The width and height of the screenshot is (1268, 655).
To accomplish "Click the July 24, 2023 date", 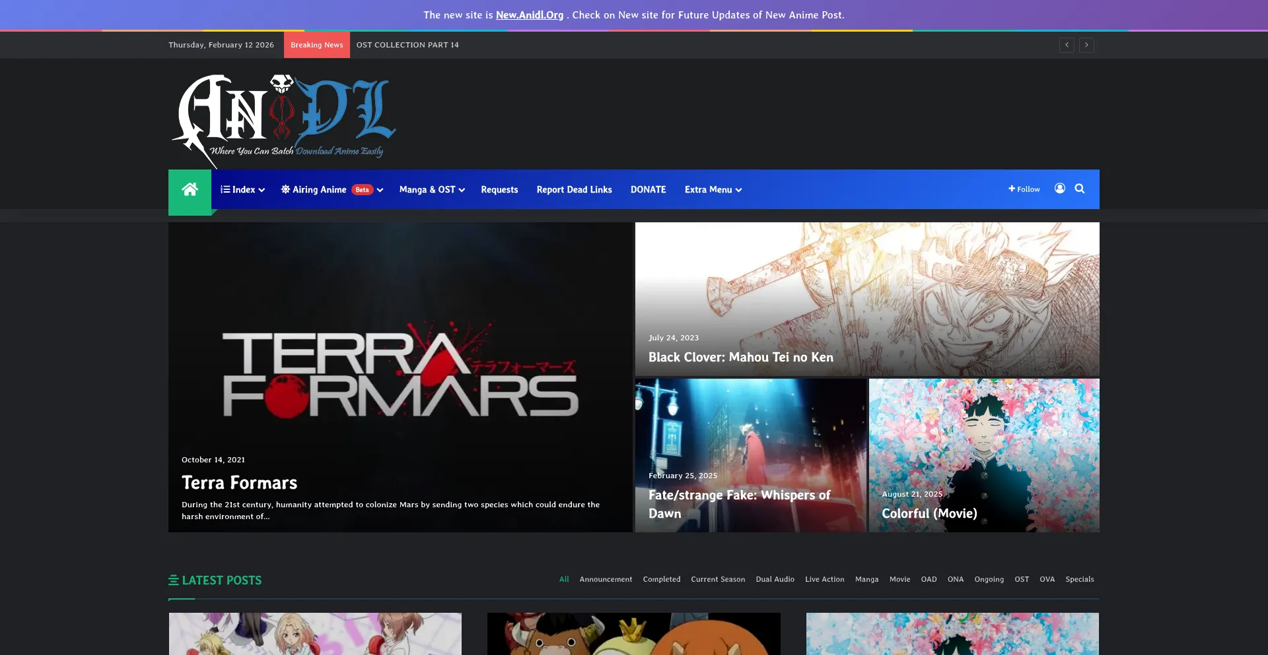I will click(674, 338).
